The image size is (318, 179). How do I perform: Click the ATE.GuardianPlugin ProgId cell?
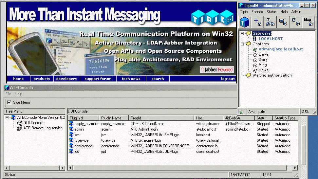[x=146, y=140]
